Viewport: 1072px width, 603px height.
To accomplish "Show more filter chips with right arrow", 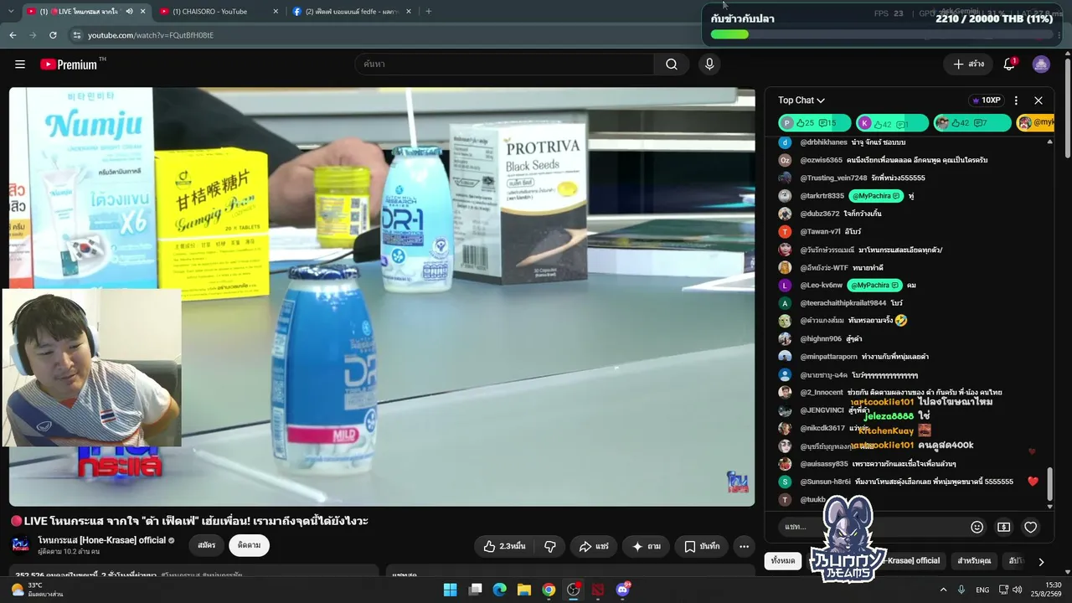I will [x=1041, y=562].
